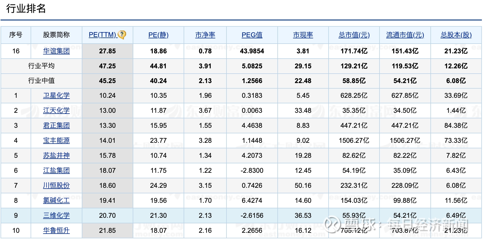Open 江天化学 stock page
The height and width of the screenshot is (240, 483).
(x=56, y=111)
